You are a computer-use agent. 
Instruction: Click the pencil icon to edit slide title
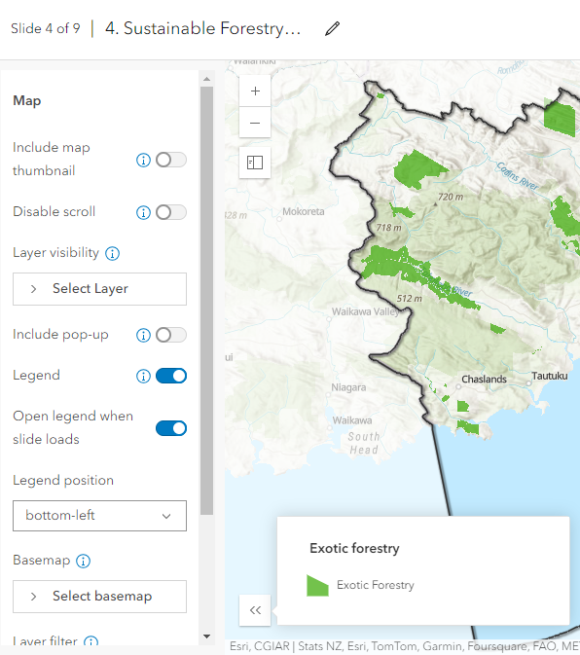pyautogui.click(x=333, y=29)
